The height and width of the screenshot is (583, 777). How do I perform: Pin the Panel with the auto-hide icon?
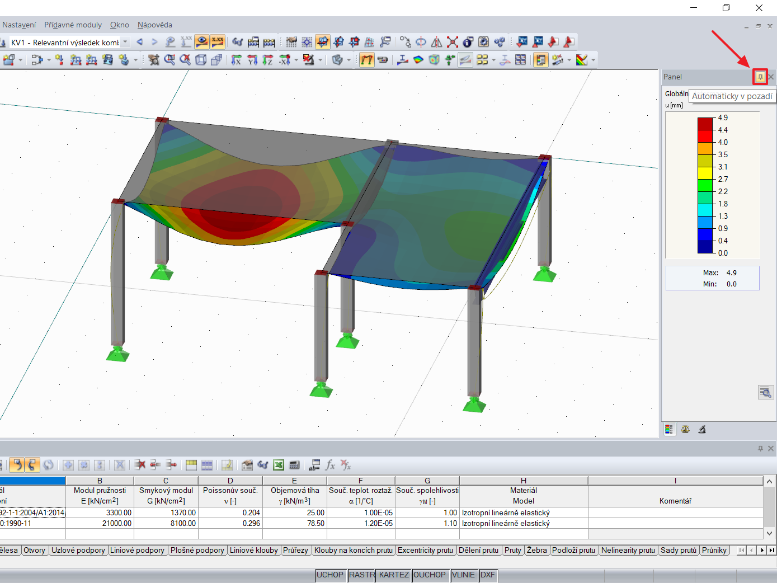point(760,77)
